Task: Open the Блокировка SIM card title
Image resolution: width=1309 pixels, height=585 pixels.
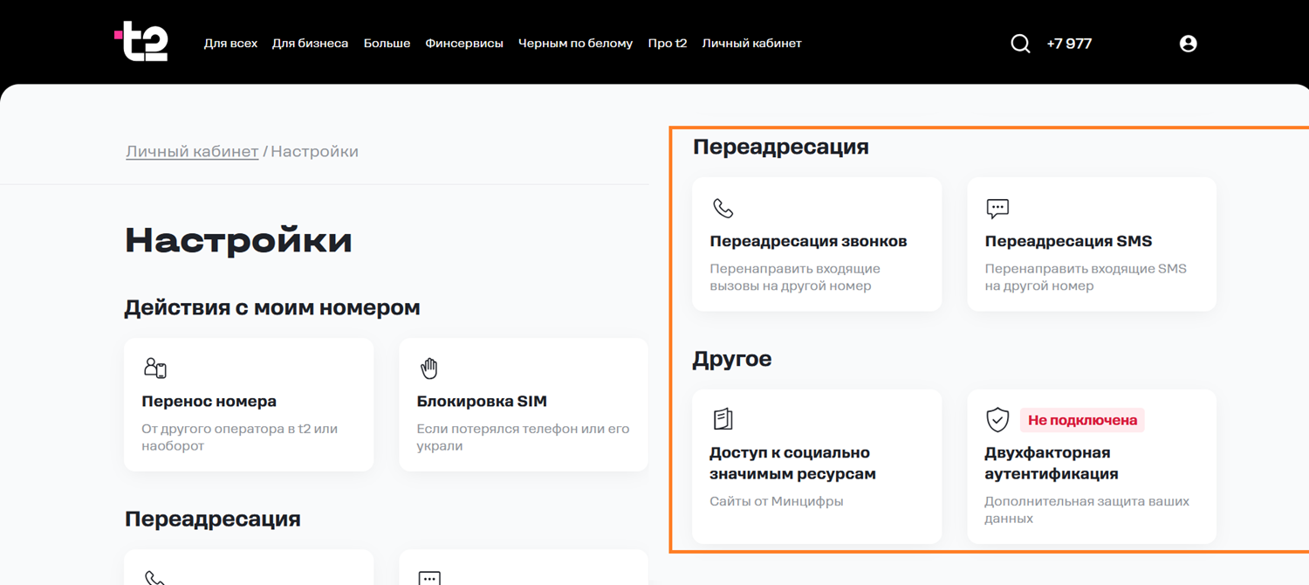Action: (482, 402)
